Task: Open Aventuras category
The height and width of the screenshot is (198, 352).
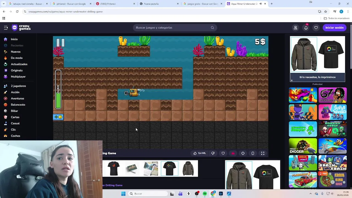Action: [x=17, y=98]
